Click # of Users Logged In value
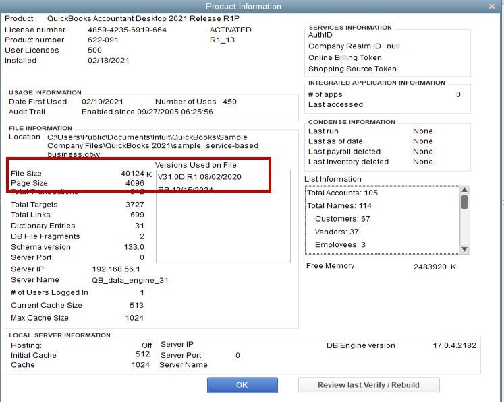The width and height of the screenshot is (504, 402). tap(142, 293)
